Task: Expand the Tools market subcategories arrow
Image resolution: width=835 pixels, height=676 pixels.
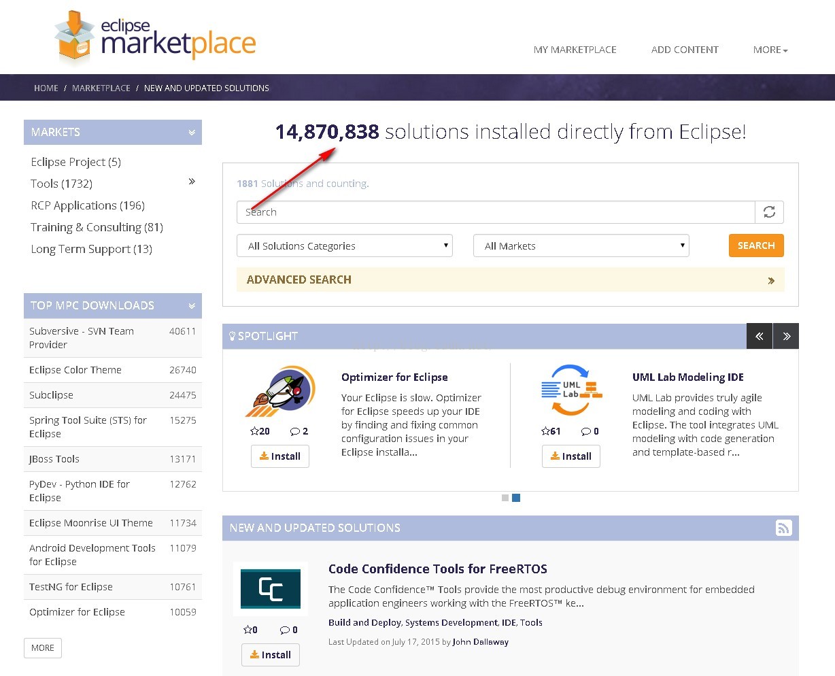Action: 192,182
